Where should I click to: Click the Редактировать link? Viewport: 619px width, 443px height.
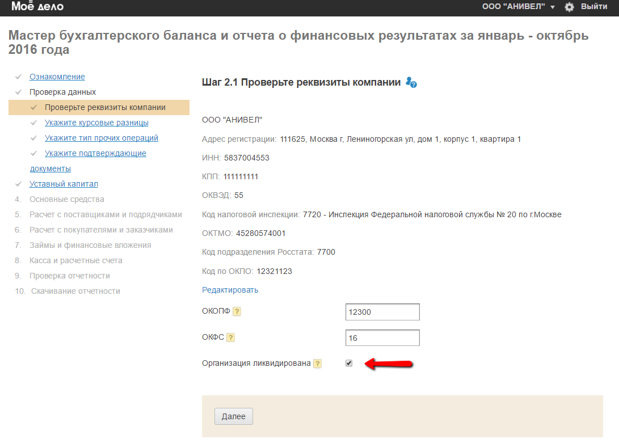(x=230, y=290)
